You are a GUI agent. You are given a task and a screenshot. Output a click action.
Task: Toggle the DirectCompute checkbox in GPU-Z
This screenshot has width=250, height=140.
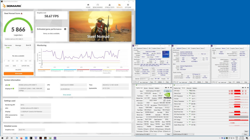pyautogui.click(x=156, y=129)
